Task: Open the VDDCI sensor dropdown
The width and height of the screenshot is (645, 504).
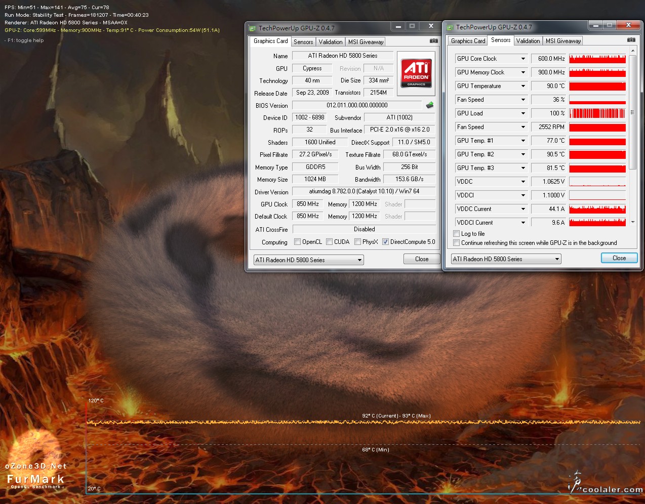Action: [x=523, y=195]
